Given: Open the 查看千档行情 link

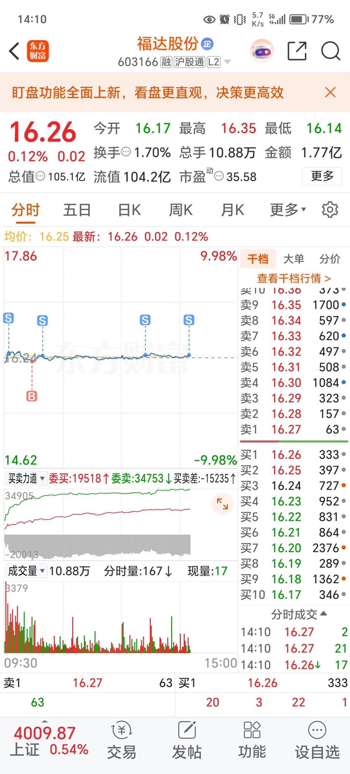Looking at the screenshot, I should pyautogui.click(x=294, y=278).
